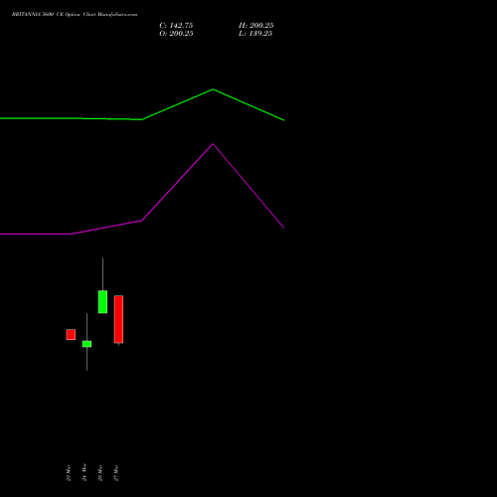Viewport: 497px width, 497px height.
Task: Click the peak of the purple line
Action: 213,144
